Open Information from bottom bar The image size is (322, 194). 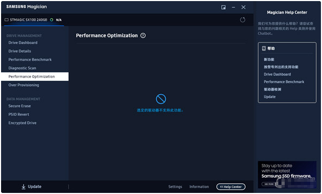click(x=199, y=187)
